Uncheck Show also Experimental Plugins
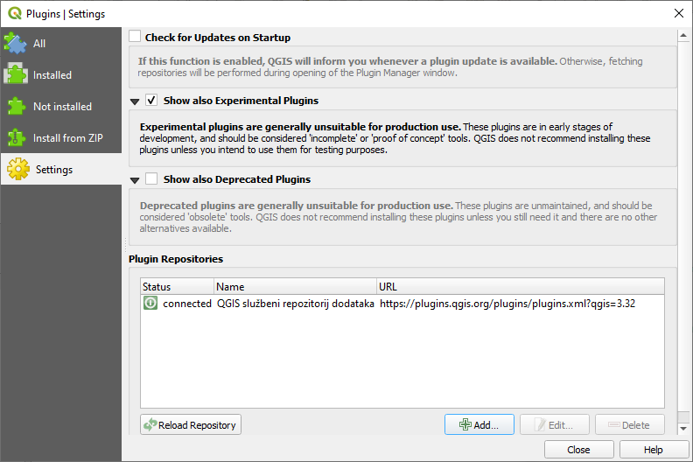693x462 pixels. click(151, 101)
